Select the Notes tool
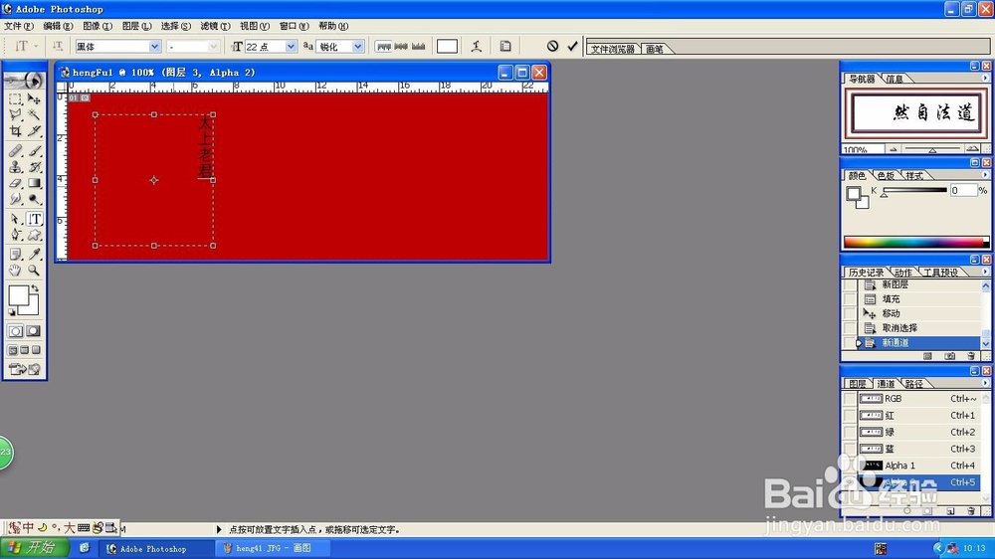The width and height of the screenshot is (995, 559). (15, 255)
